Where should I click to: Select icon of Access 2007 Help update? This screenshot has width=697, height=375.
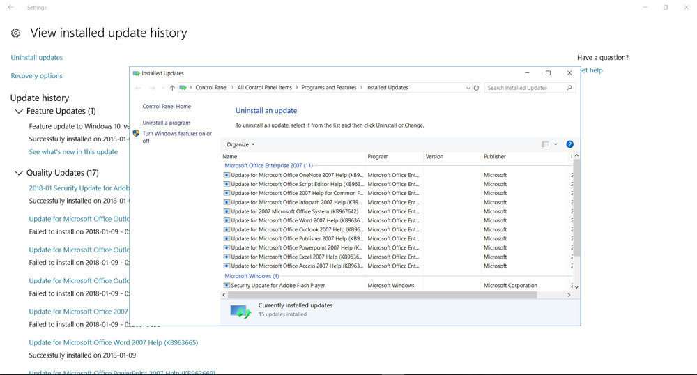[227, 266]
